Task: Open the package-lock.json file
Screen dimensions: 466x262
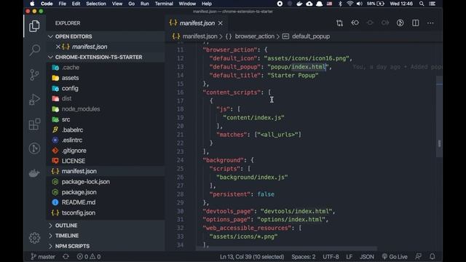Action: point(106,181)
